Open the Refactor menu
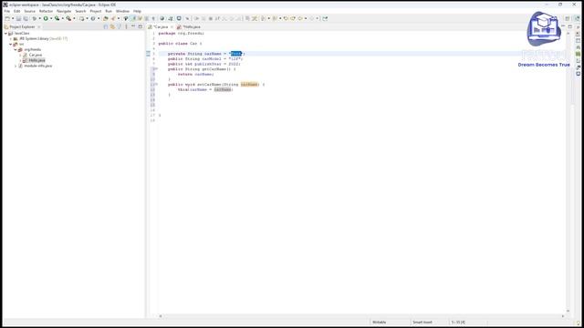This screenshot has width=584, height=328. point(46,11)
